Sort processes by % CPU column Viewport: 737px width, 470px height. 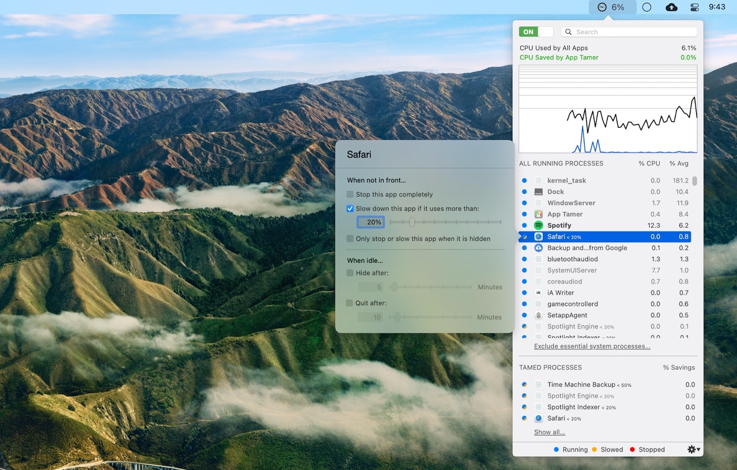[x=649, y=163]
